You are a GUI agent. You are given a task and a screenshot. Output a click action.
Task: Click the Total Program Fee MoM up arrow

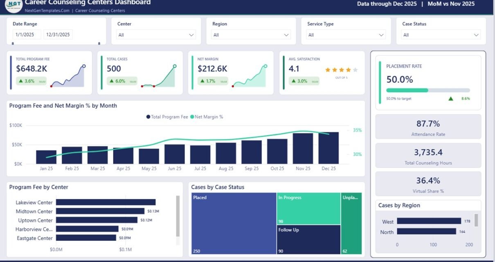[21, 81]
